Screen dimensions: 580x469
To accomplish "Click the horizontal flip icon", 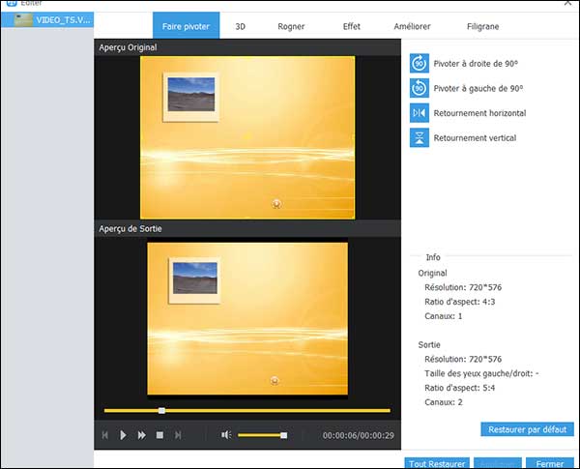I will coord(419,113).
